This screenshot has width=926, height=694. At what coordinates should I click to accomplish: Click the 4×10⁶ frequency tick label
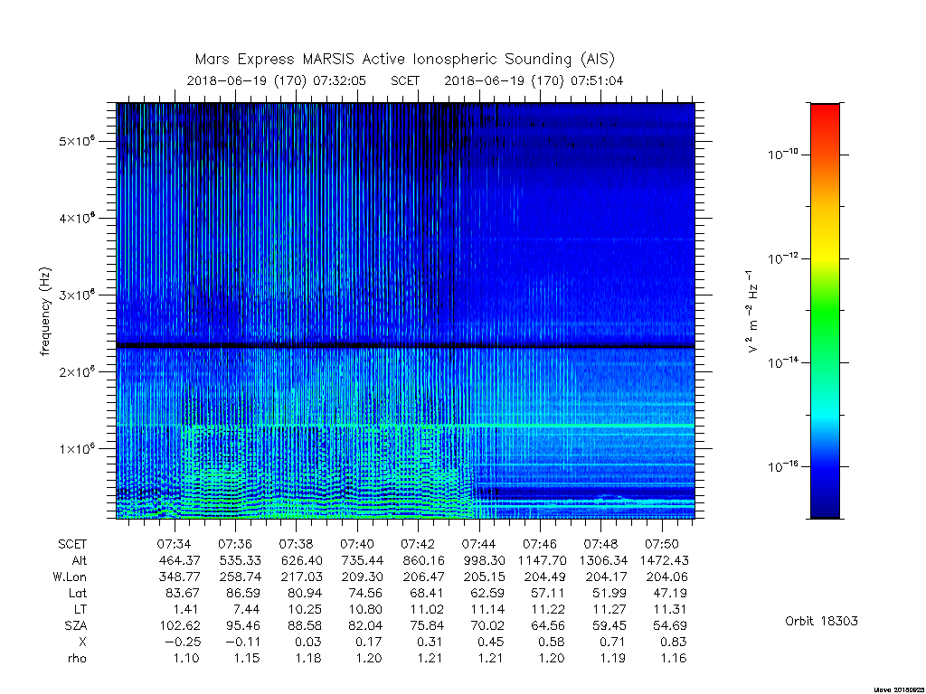(77, 218)
